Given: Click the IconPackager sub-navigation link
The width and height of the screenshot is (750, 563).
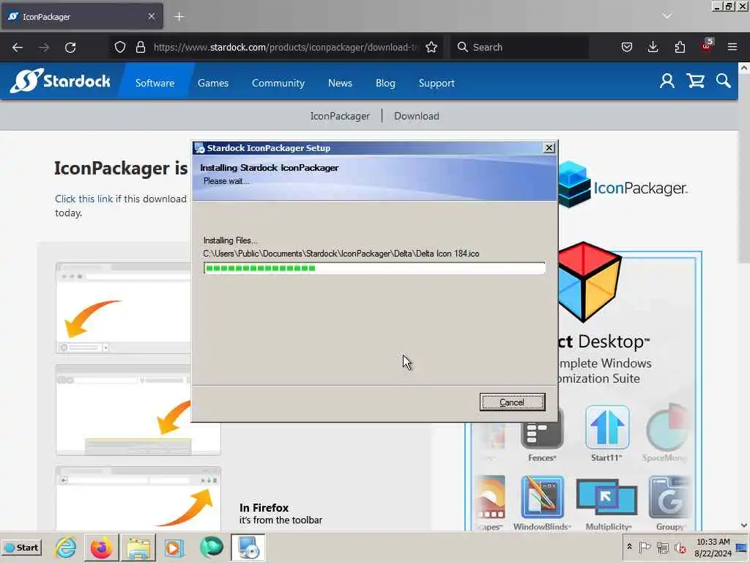Looking at the screenshot, I should pyautogui.click(x=340, y=116).
